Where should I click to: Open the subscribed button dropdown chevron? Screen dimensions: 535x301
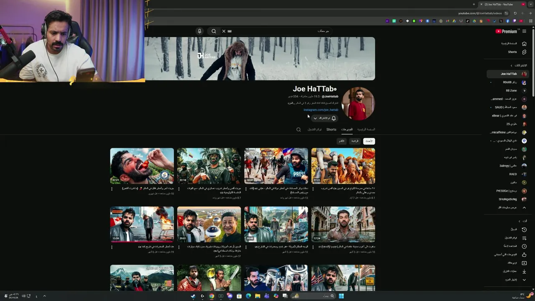click(315, 118)
